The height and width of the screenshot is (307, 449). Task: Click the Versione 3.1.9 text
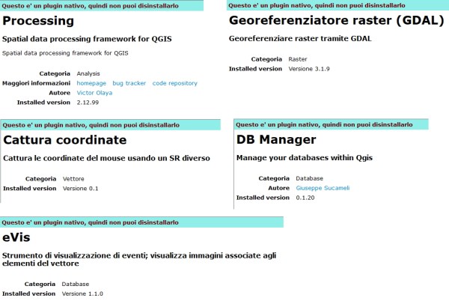pyautogui.click(x=309, y=68)
